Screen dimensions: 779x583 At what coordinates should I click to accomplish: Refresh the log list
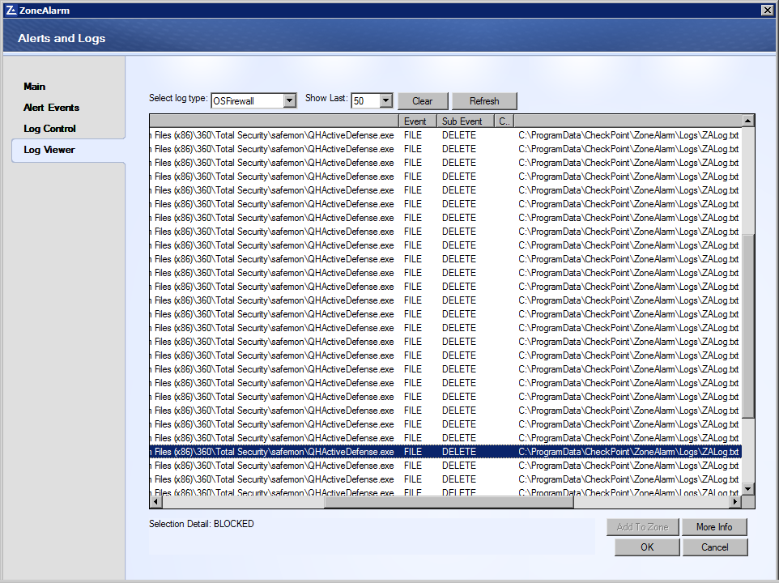click(x=484, y=100)
